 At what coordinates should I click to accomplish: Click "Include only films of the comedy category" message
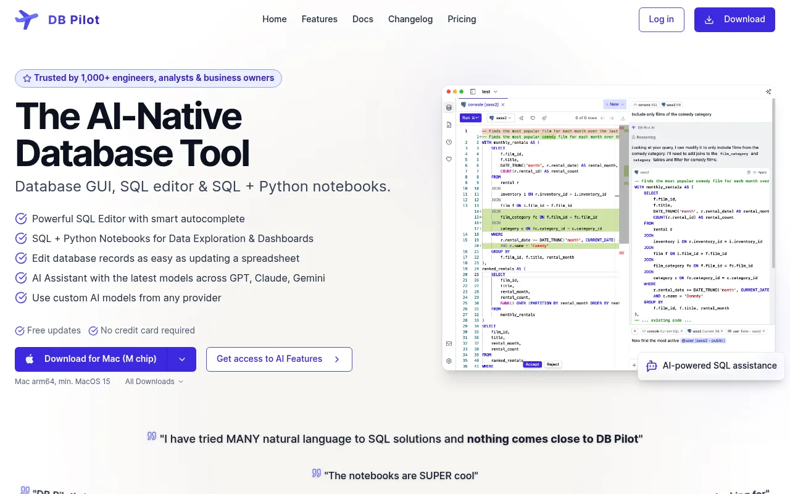point(671,114)
